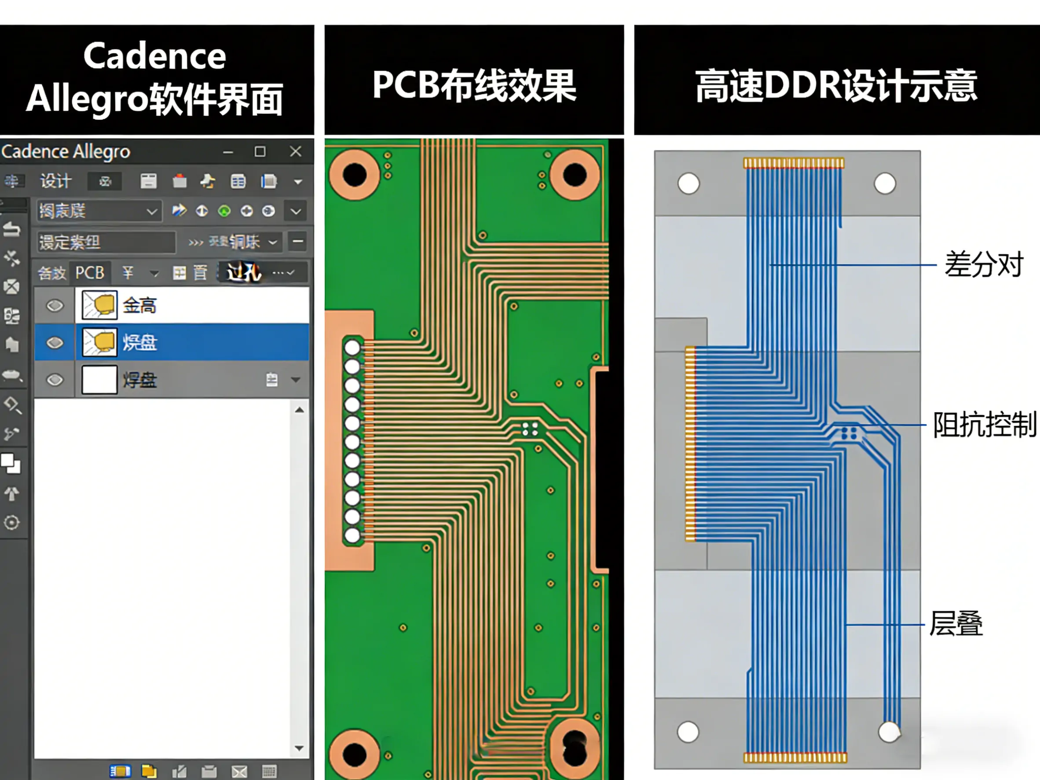
Task: Click the link layers icon in the bottom bar
Action: click(x=120, y=772)
